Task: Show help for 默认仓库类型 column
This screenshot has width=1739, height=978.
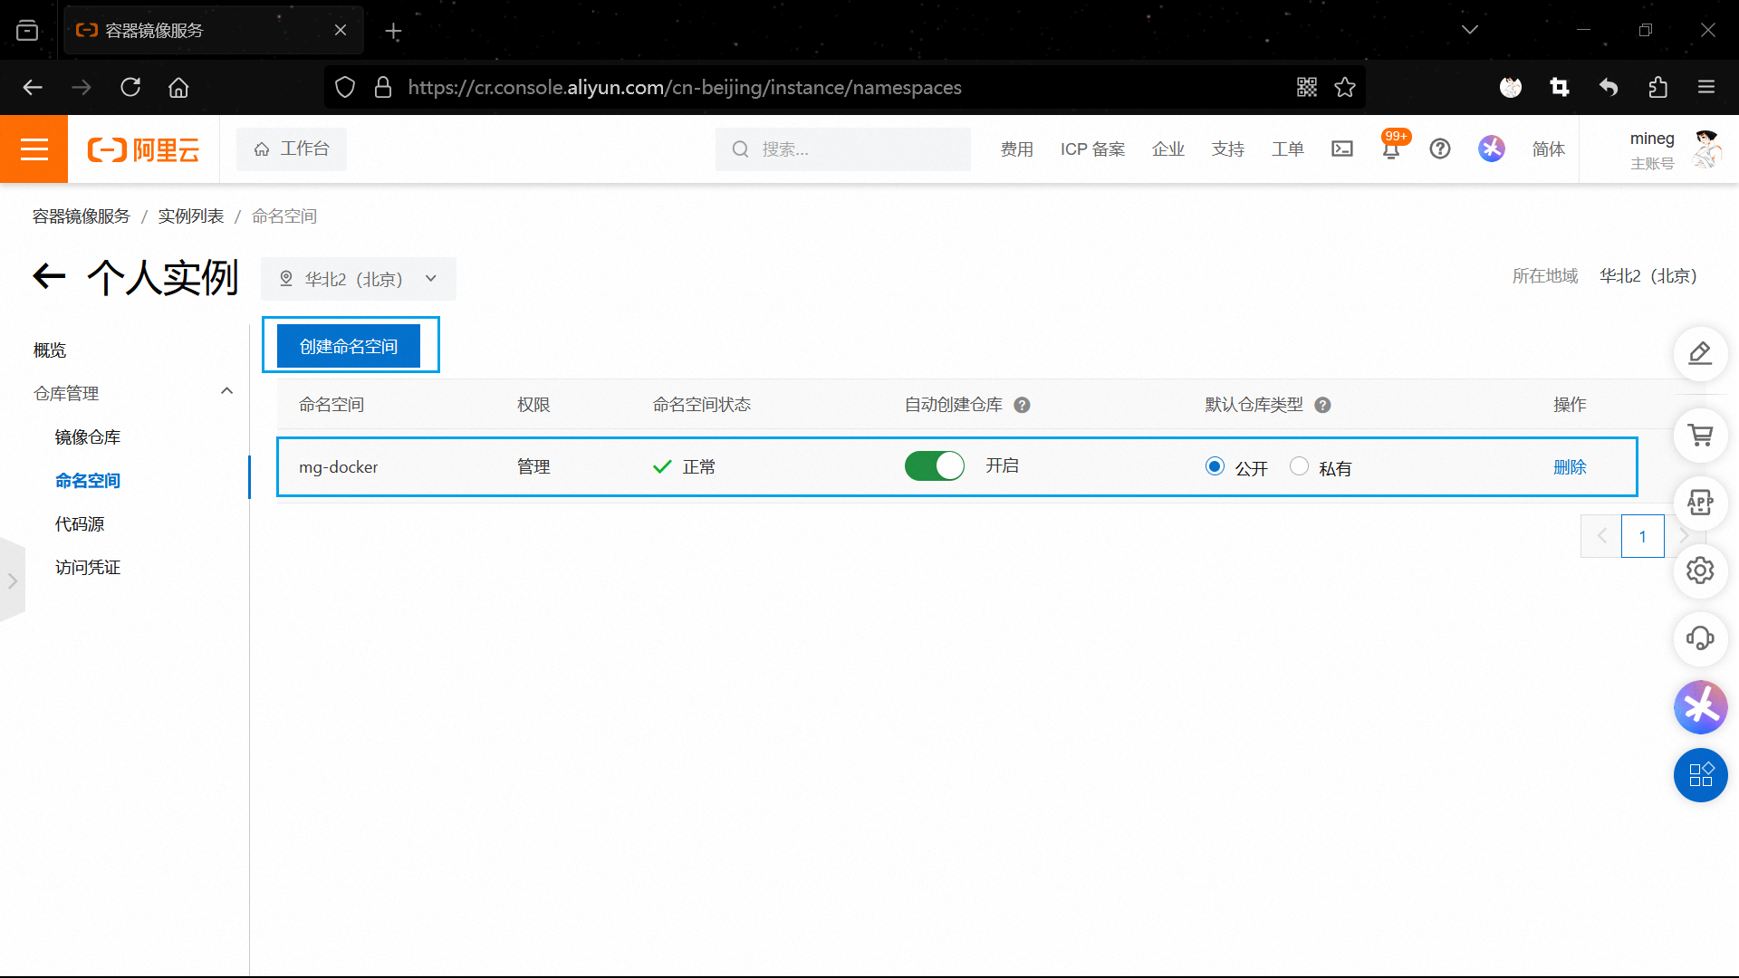Action: coord(1322,405)
